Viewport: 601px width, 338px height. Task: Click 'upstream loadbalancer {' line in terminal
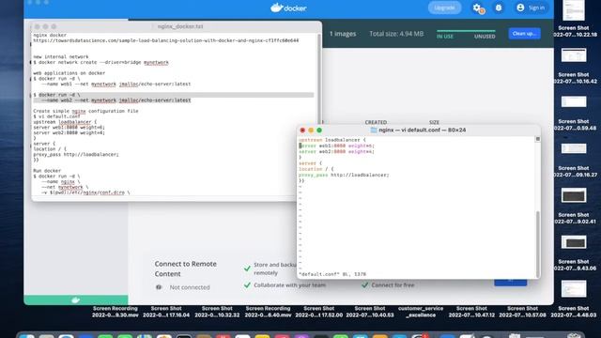point(331,140)
